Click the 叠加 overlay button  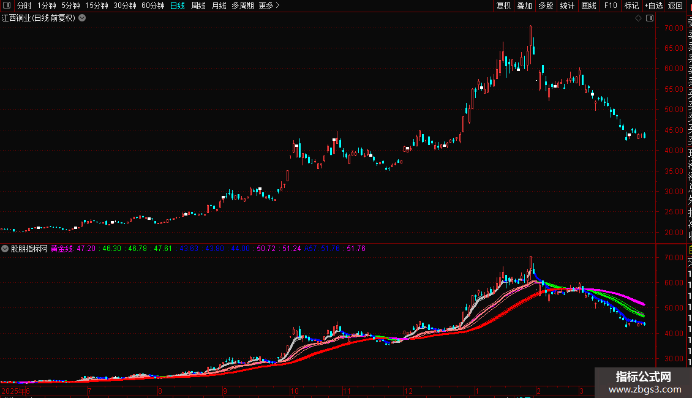(x=525, y=6)
